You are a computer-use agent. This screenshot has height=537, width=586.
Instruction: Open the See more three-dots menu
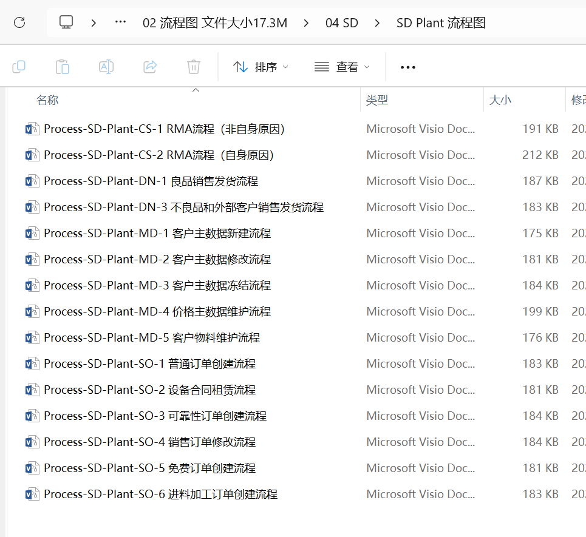[408, 67]
